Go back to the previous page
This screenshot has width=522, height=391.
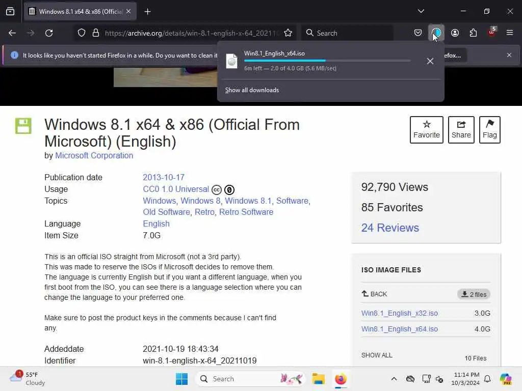pyautogui.click(x=12, y=33)
